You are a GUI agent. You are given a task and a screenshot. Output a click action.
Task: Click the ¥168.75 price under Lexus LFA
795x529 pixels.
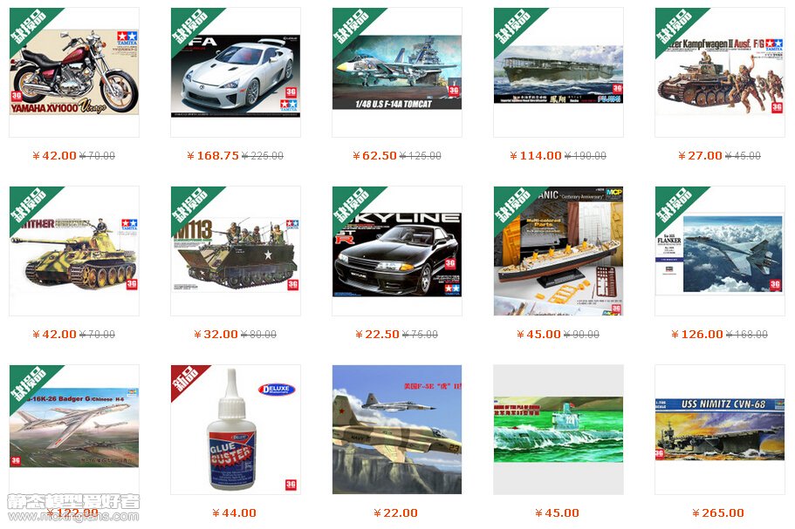[212, 156]
